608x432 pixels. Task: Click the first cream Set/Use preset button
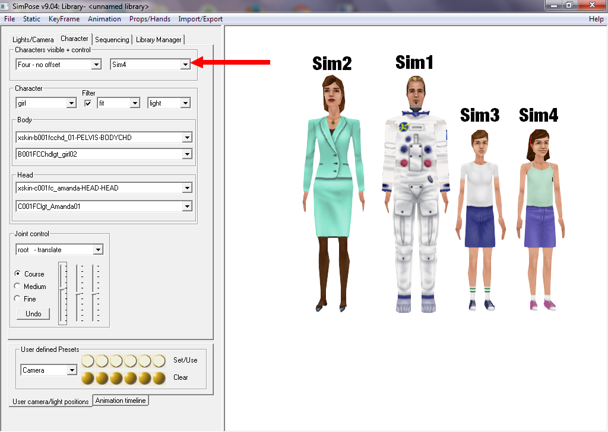[x=88, y=361]
